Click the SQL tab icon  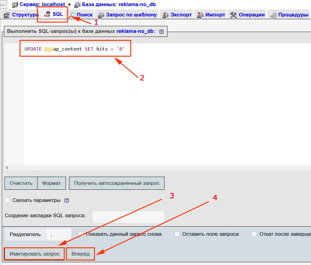[47, 15]
